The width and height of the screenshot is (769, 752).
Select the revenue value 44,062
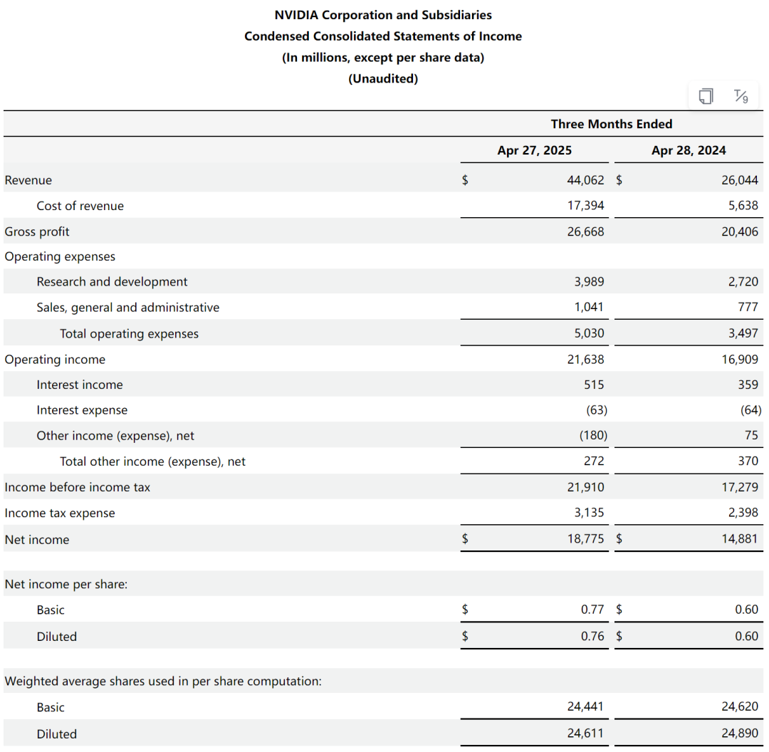pyautogui.click(x=585, y=180)
